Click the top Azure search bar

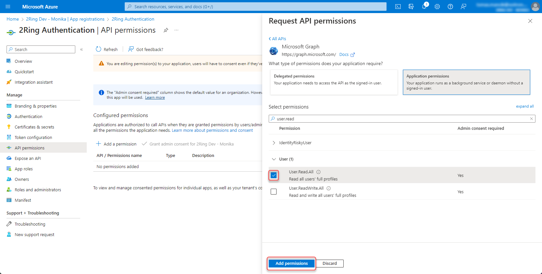tap(255, 7)
